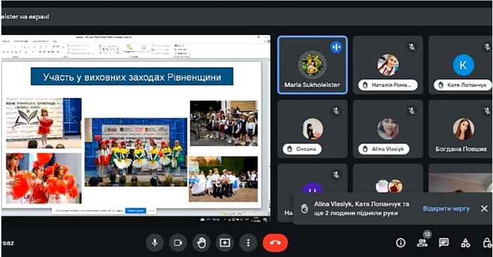
Task: Click muted mic icon on Оксана's tile
Action: tap(336, 111)
